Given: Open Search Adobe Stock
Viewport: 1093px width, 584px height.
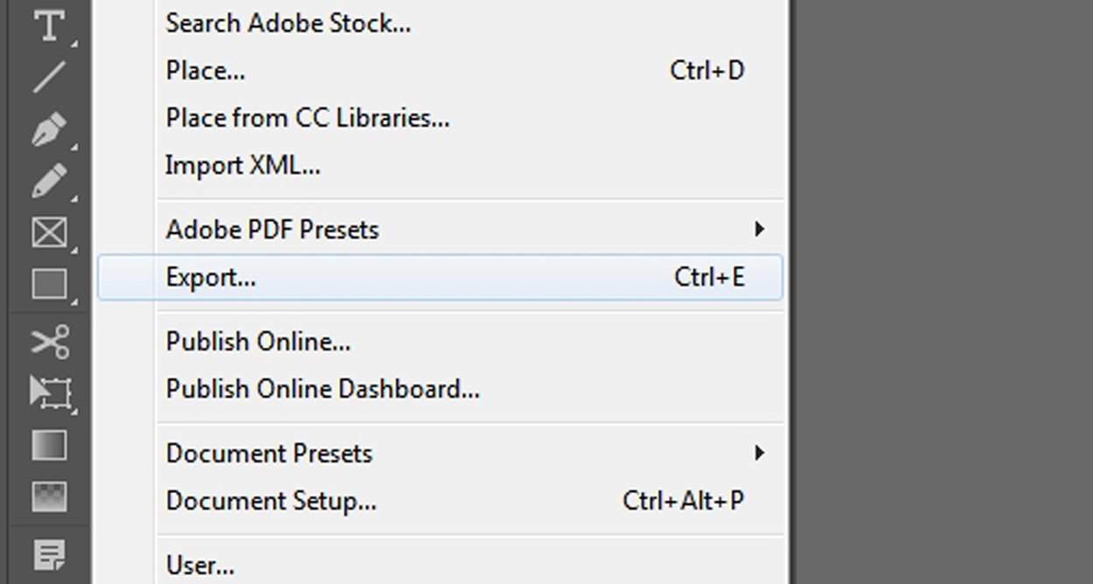Looking at the screenshot, I should pyautogui.click(x=289, y=24).
